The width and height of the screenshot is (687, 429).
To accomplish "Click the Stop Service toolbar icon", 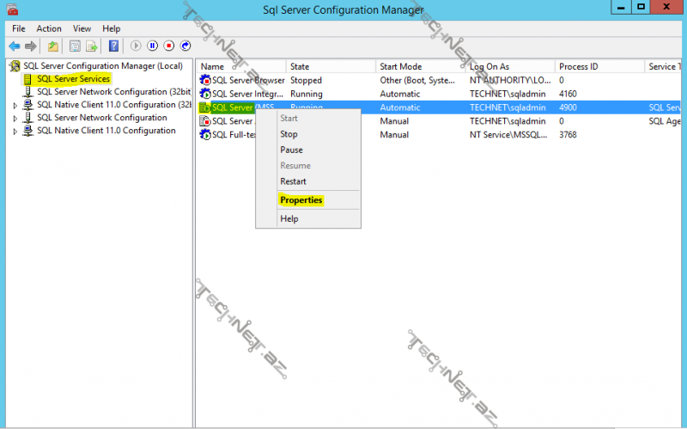I will coord(169,46).
